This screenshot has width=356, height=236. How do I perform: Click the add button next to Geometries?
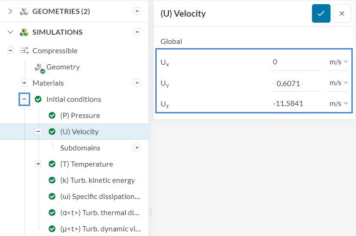click(137, 12)
